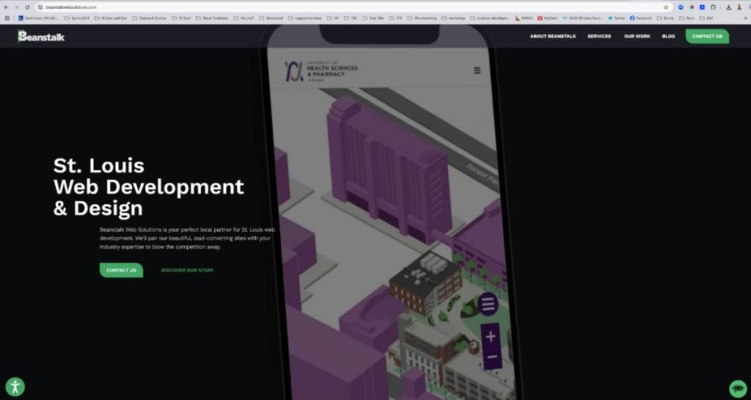751x400 pixels.
Task: Open the hamburger menu in phone mockup
Action: point(477,70)
